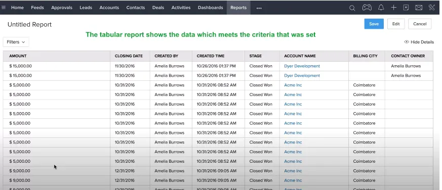This screenshot has width=442, height=190.
Task: Open the setup tools icon
Action: pyautogui.click(x=431, y=8)
